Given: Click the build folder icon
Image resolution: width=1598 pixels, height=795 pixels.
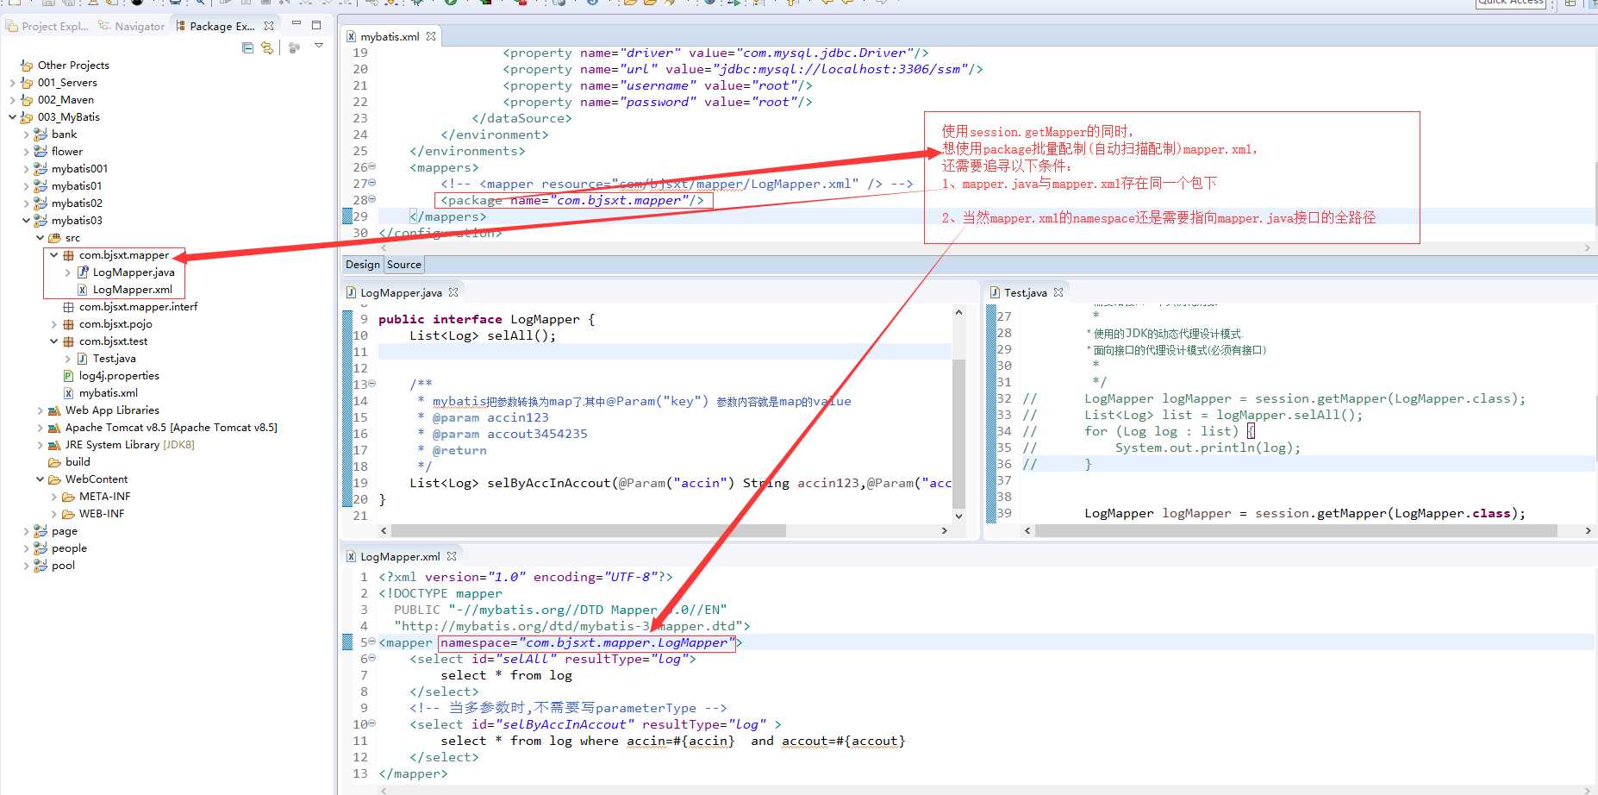Looking at the screenshot, I should coord(54,462).
